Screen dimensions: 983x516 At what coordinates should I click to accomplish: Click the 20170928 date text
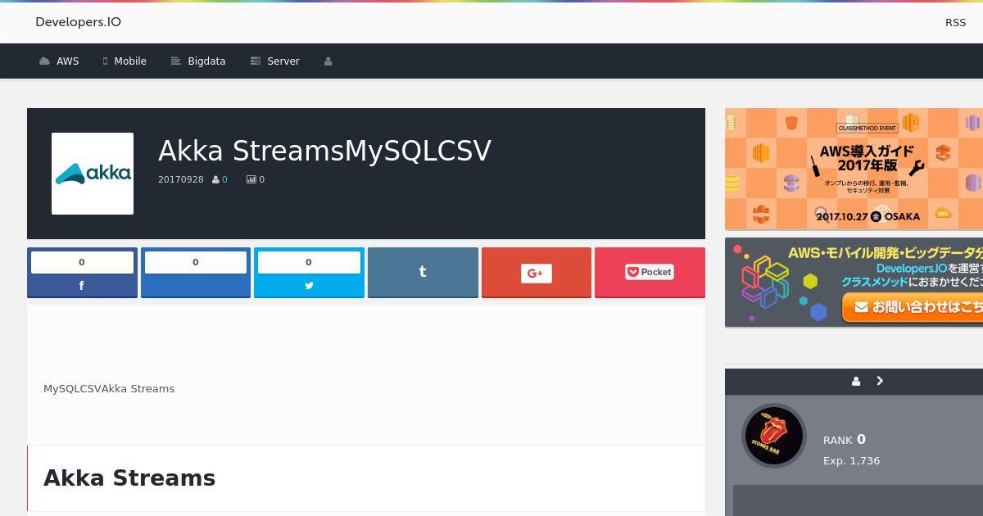click(181, 179)
